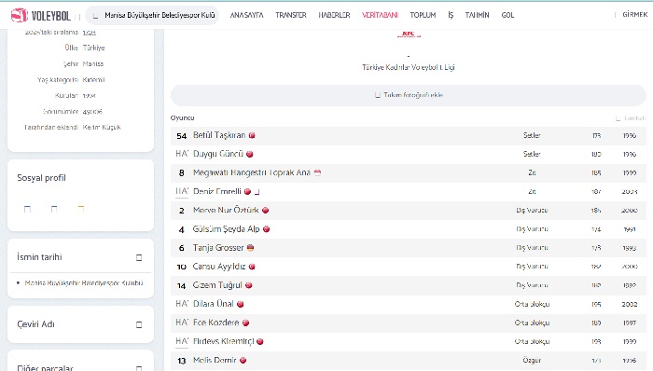The width and height of the screenshot is (653, 371).
Task: Open player Tanja Grosser
Action: pos(218,248)
